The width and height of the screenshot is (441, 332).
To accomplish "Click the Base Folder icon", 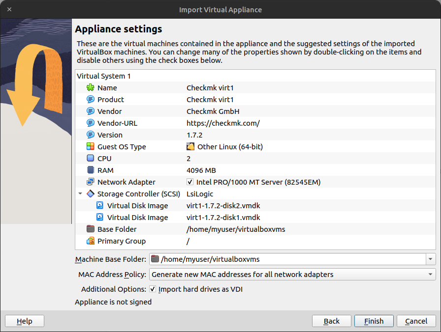I will (91, 229).
